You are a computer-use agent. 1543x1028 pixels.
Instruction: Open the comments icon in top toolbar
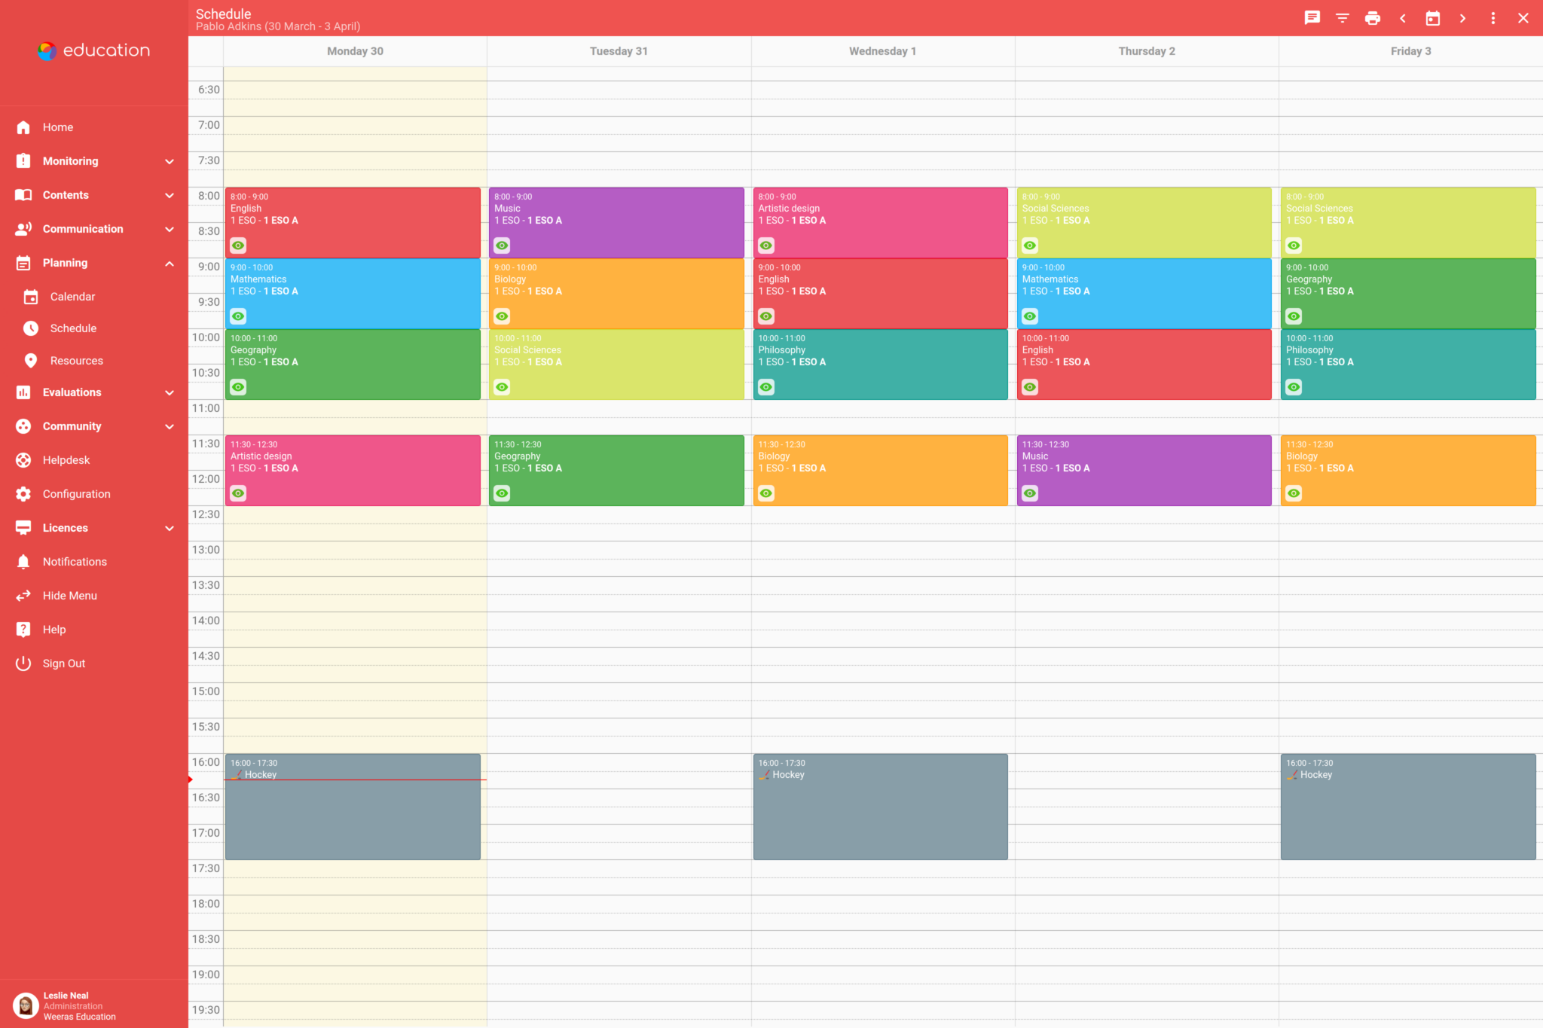click(x=1312, y=18)
